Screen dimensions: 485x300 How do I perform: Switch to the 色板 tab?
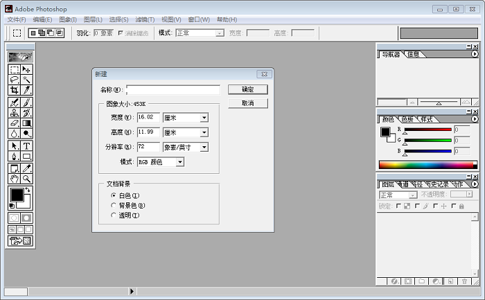[x=407, y=119]
